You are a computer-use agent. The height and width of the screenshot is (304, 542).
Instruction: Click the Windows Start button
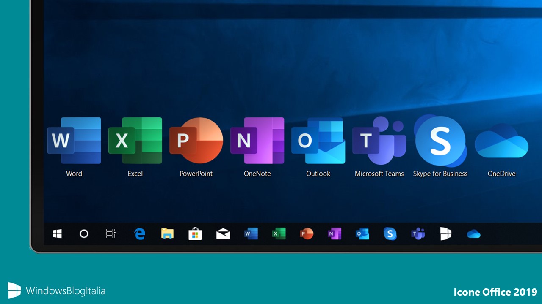point(57,233)
